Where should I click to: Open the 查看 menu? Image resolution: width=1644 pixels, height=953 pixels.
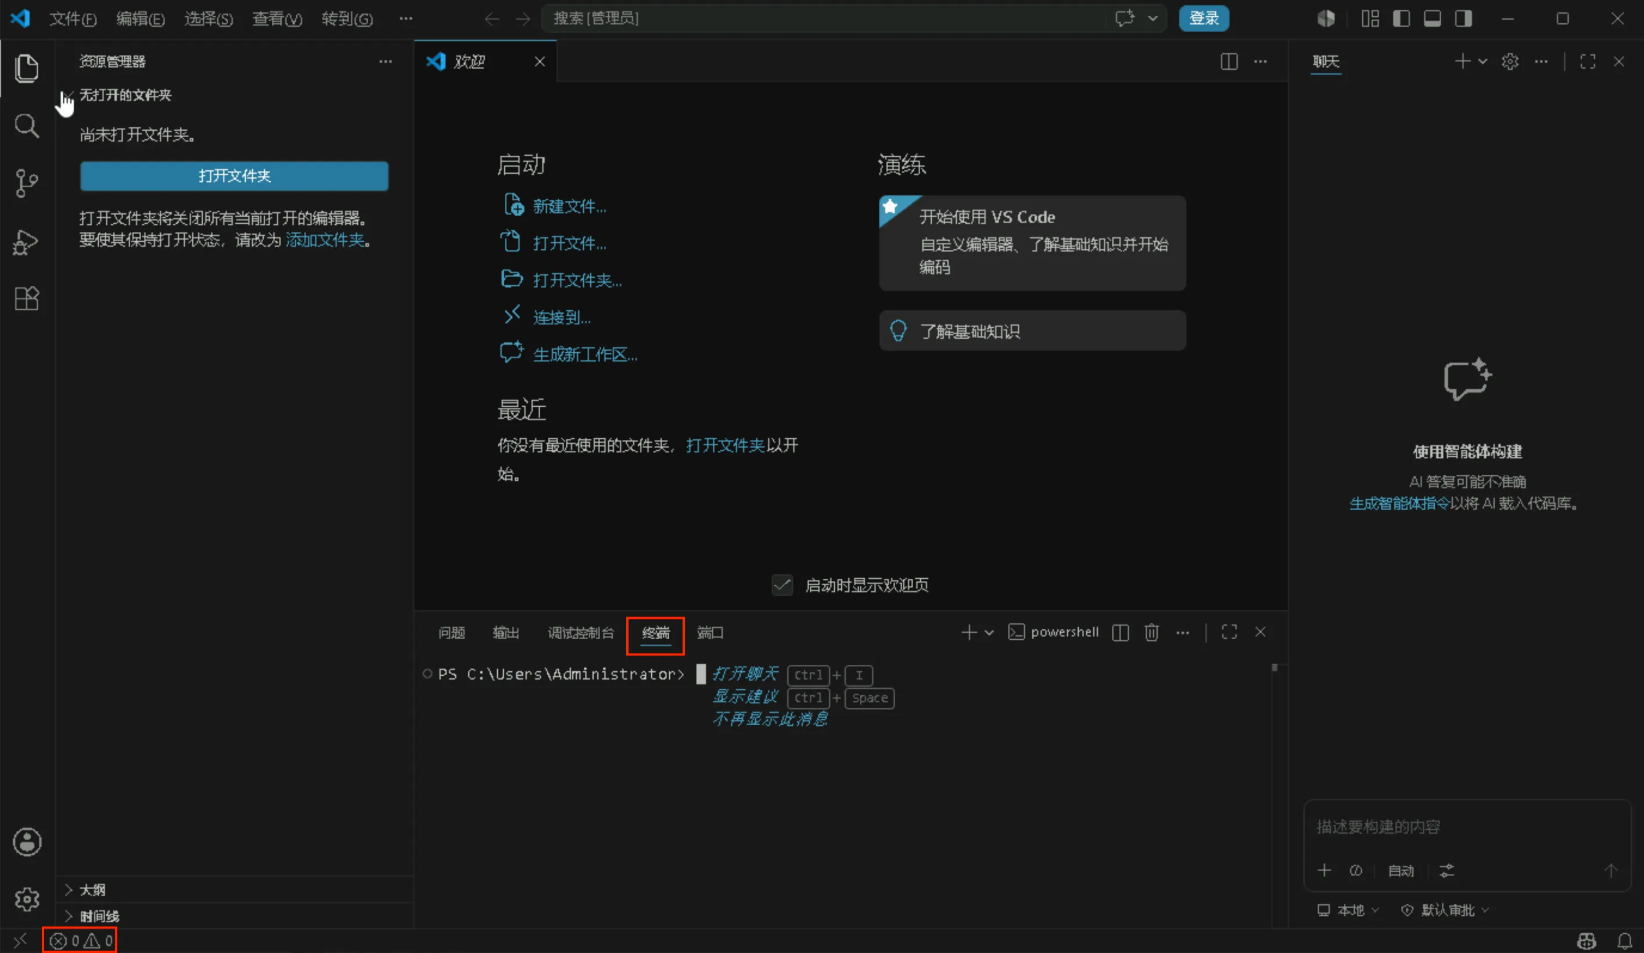pyautogui.click(x=277, y=18)
